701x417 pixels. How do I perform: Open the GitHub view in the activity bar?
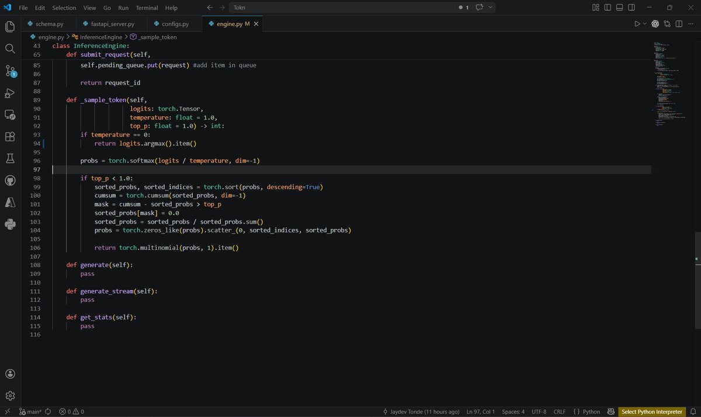tap(10, 180)
